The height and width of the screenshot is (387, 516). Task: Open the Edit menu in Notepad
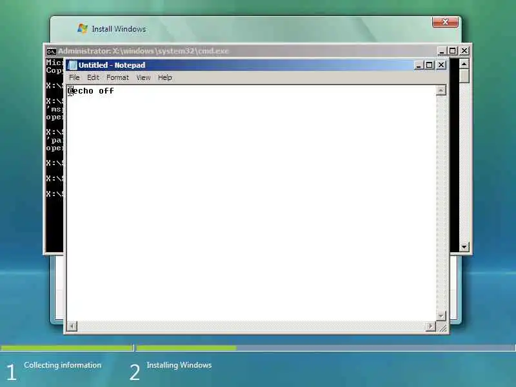click(93, 77)
